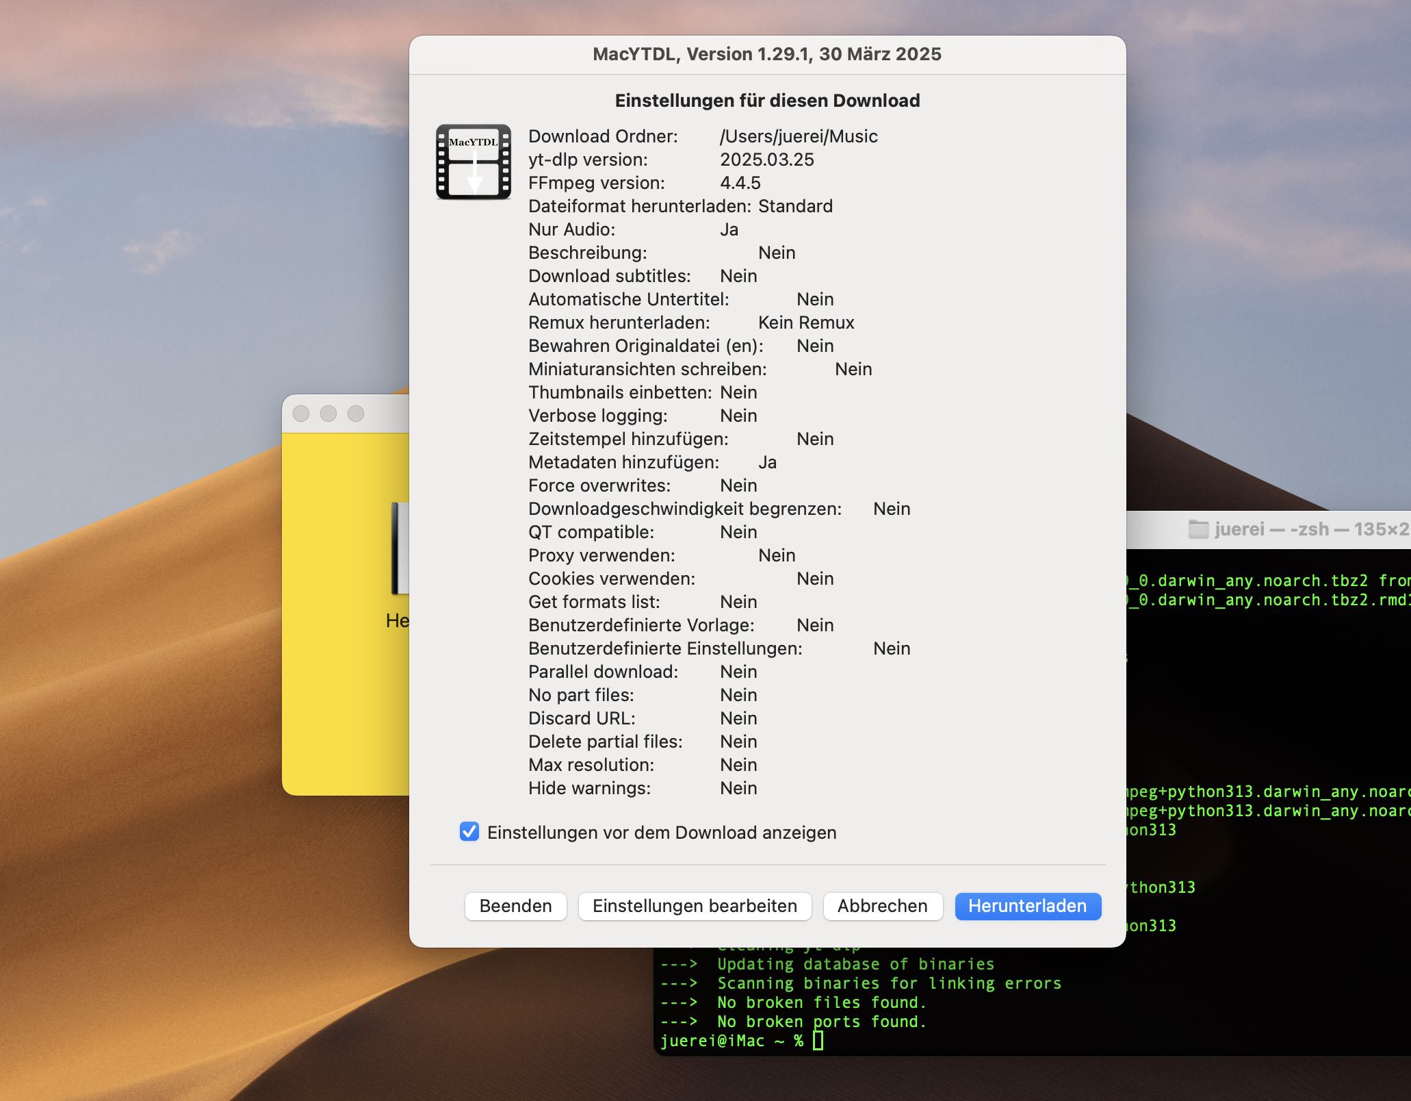Click the 'Kein Remux' value
The width and height of the screenshot is (1411, 1101).
(806, 322)
